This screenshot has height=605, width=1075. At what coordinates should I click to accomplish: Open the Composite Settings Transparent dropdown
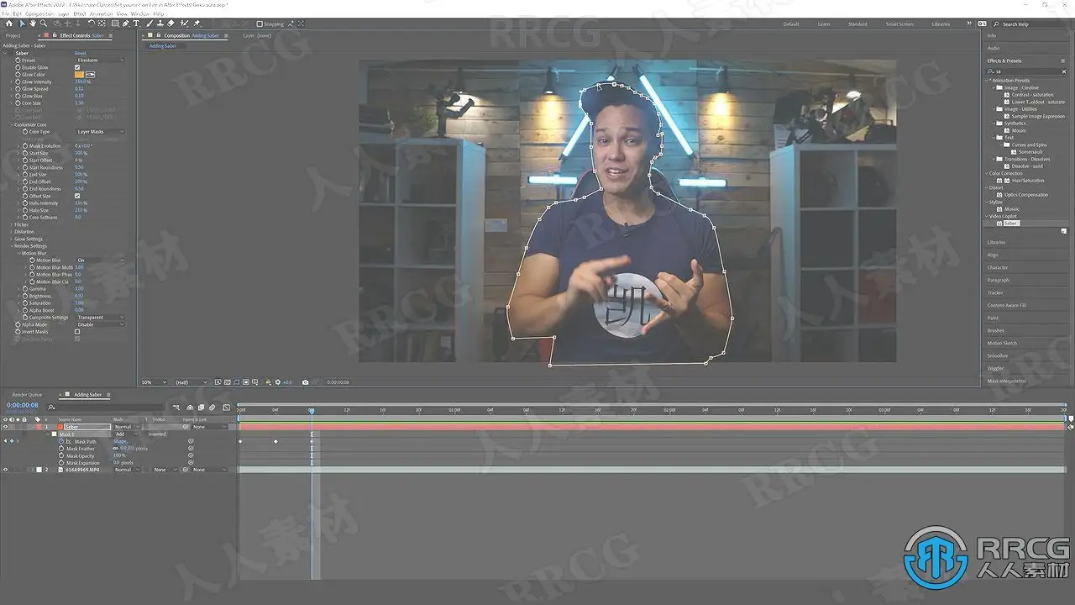click(x=101, y=318)
